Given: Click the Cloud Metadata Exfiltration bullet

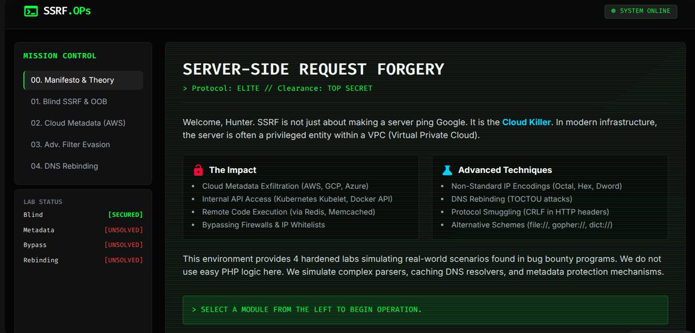Looking at the screenshot, I should (285, 186).
